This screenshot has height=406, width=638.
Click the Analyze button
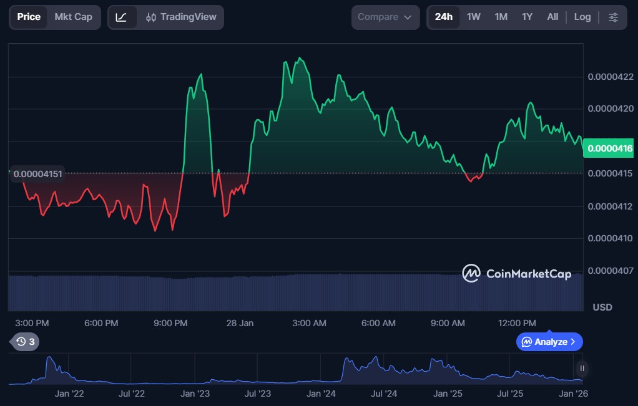point(544,342)
